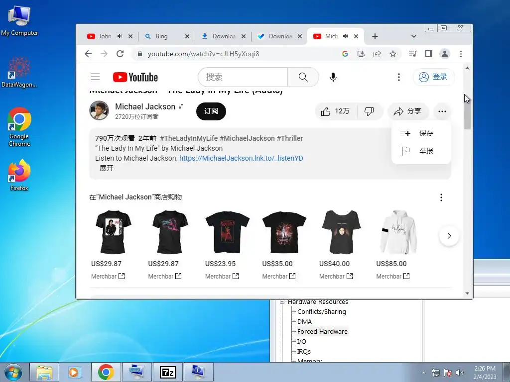Open the MichaelJackson.lnk.to listen link

[x=241, y=158]
